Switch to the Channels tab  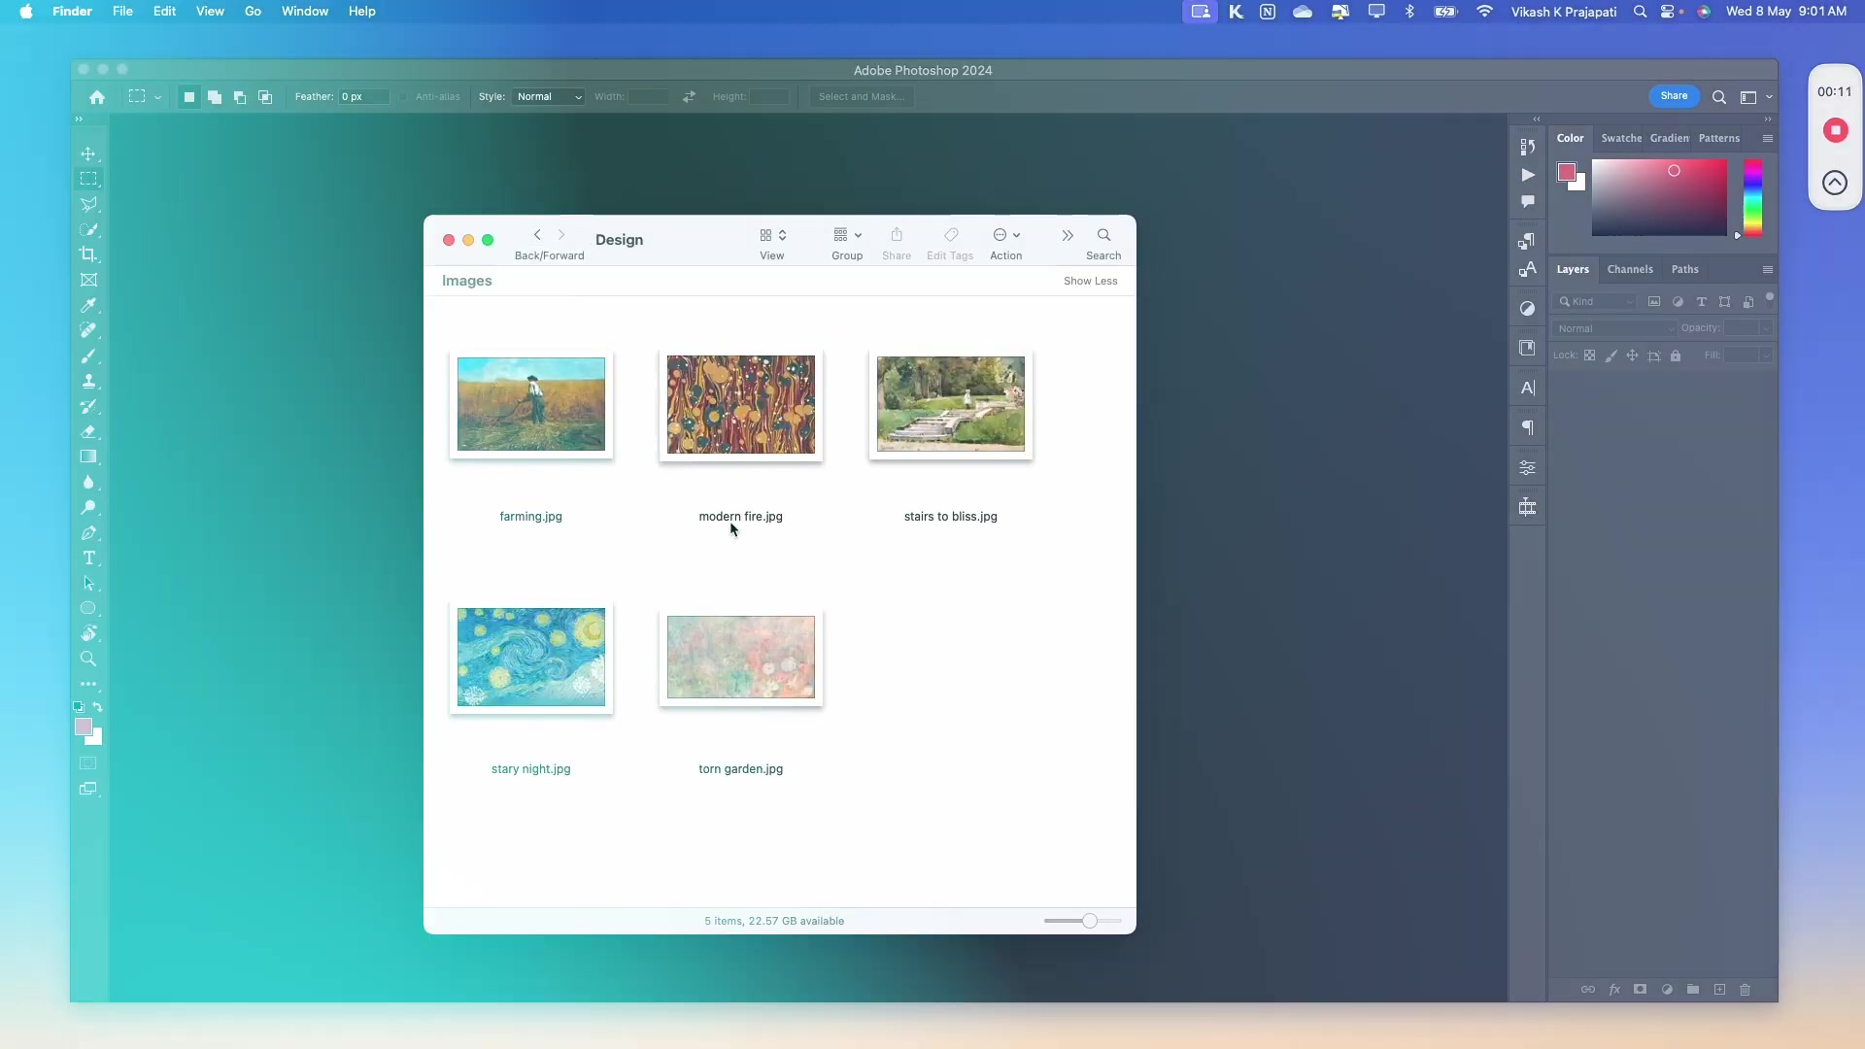1630,269
